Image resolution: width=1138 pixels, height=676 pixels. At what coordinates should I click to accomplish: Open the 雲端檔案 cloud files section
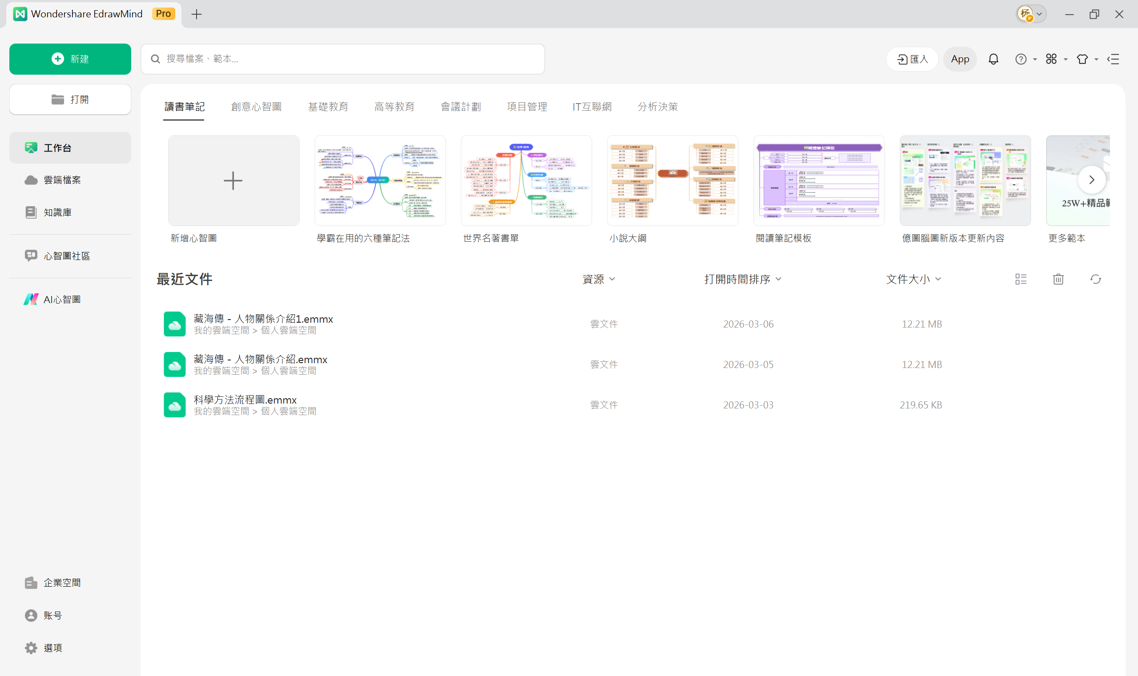tap(61, 180)
